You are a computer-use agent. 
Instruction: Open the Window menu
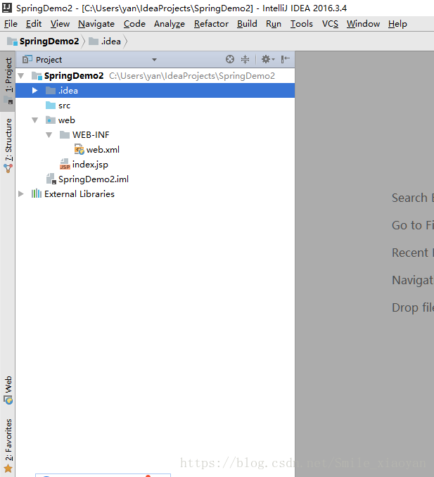point(364,24)
